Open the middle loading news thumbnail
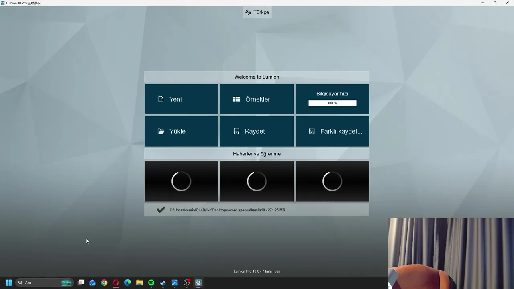 tap(257, 181)
